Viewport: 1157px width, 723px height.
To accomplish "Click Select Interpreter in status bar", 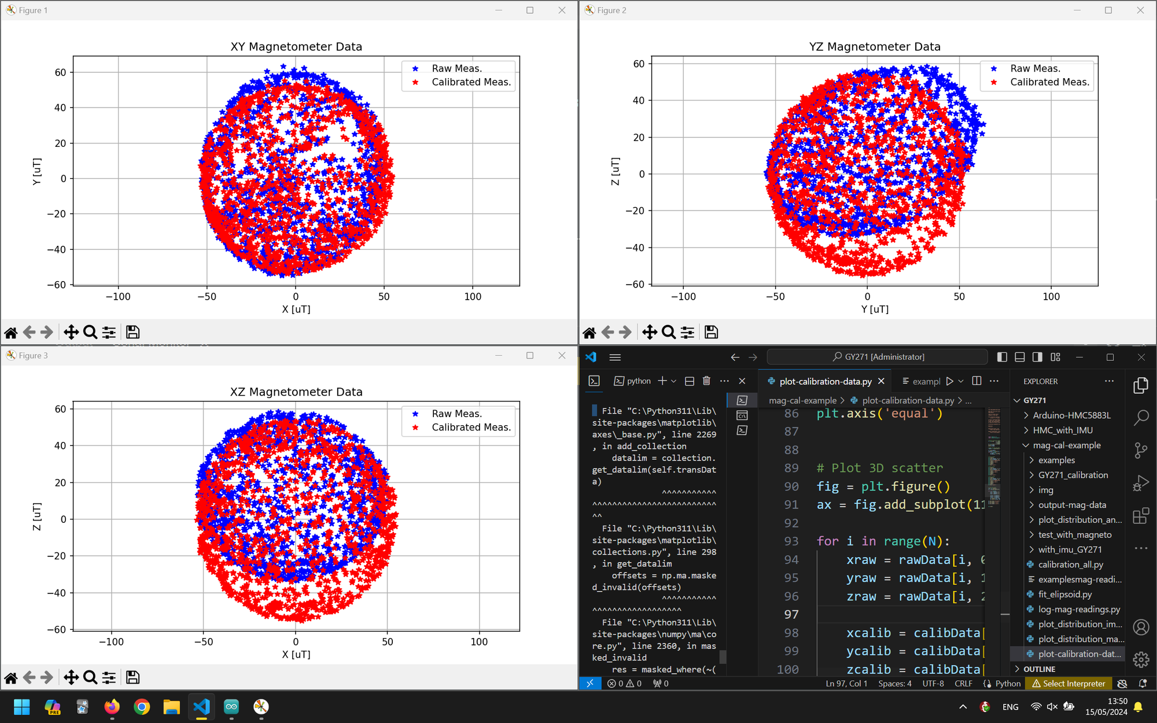I will [x=1068, y=683].
